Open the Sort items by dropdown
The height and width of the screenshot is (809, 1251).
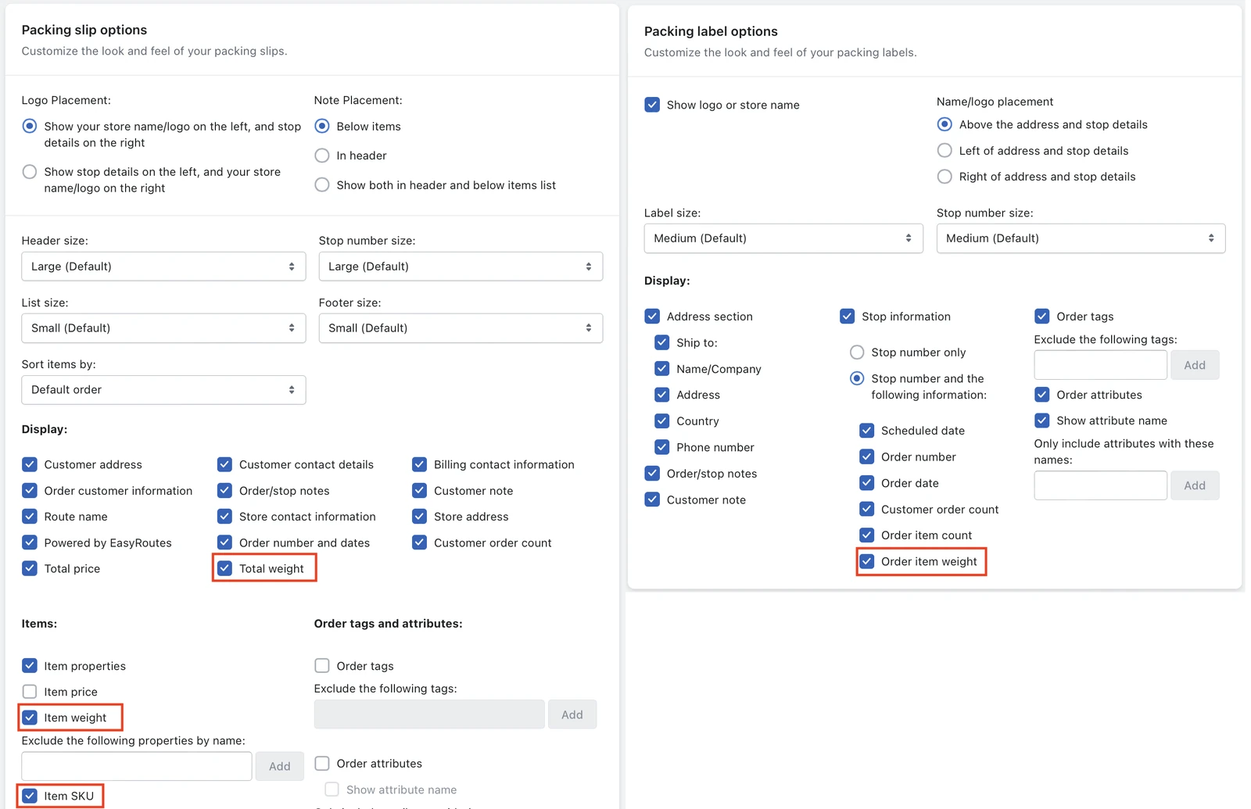163,390
